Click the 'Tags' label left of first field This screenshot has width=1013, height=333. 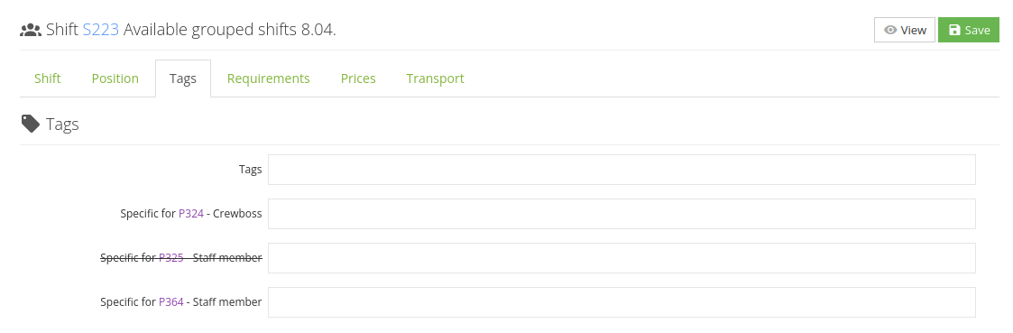(x=250, y=170)
